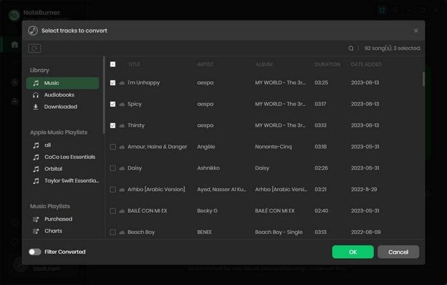Click the 'Nonante-Cinq' album cell
This screenshot has width=447, height=285.
click(273, 147)
